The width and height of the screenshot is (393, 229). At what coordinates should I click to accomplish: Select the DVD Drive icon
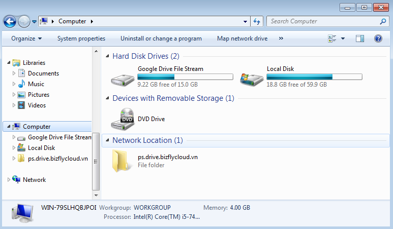[123, 119]
